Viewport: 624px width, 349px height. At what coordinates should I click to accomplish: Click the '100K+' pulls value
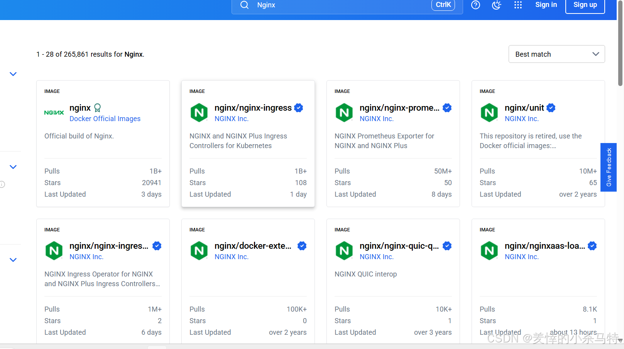coord(297,309)
